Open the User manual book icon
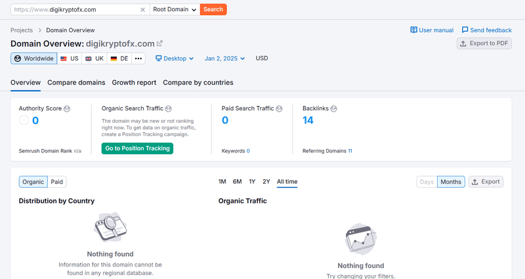Viewport: 525px width, 279px height. click(x=414, y=30)
